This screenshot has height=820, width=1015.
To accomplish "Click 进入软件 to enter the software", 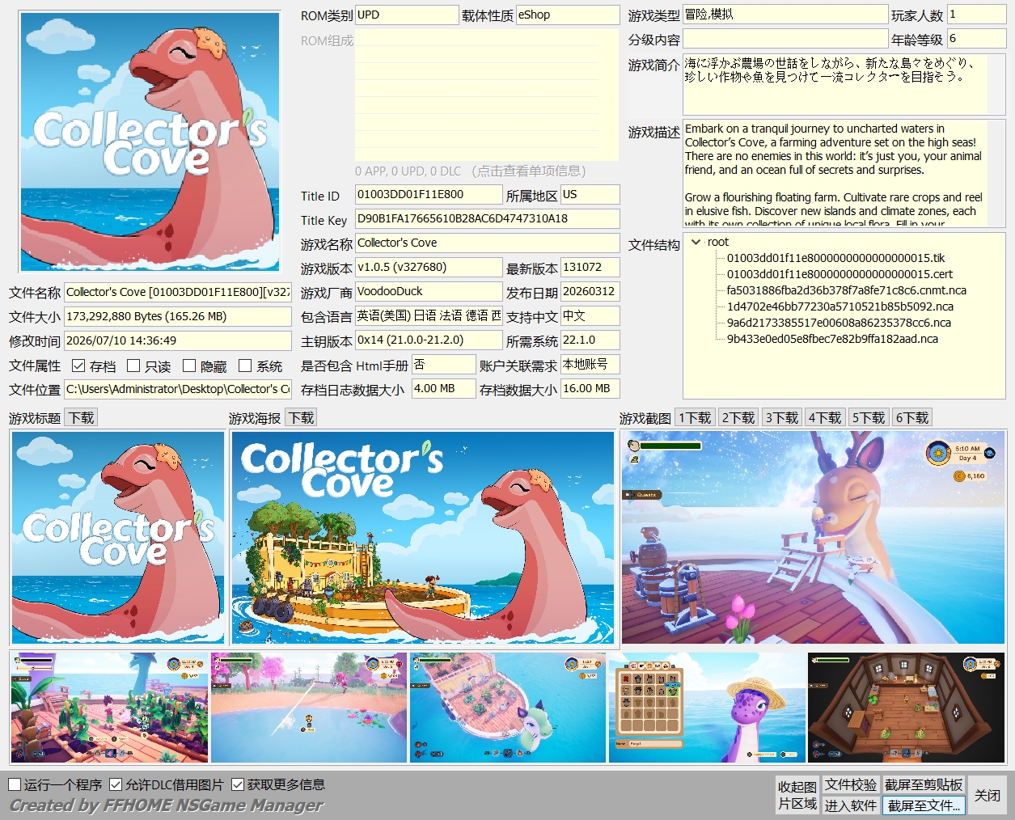I will (x=851, y=805).
